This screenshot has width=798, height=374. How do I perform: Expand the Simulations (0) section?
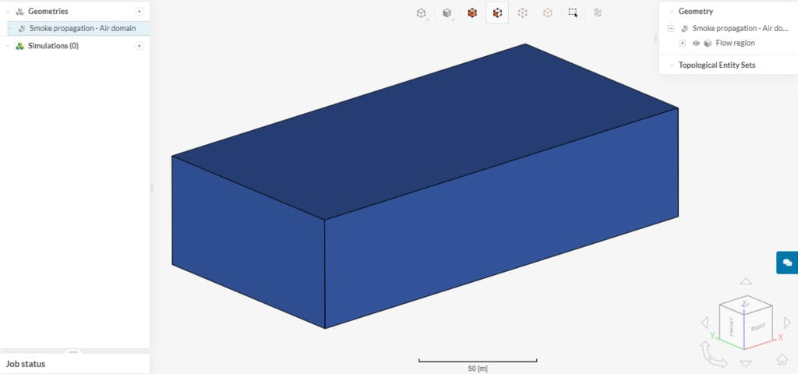tap(7, 46)
